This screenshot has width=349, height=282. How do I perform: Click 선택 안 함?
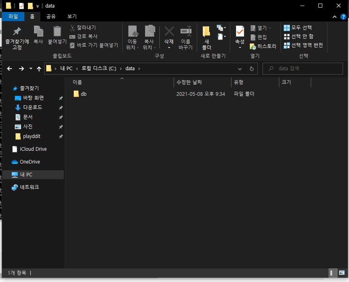299,36
